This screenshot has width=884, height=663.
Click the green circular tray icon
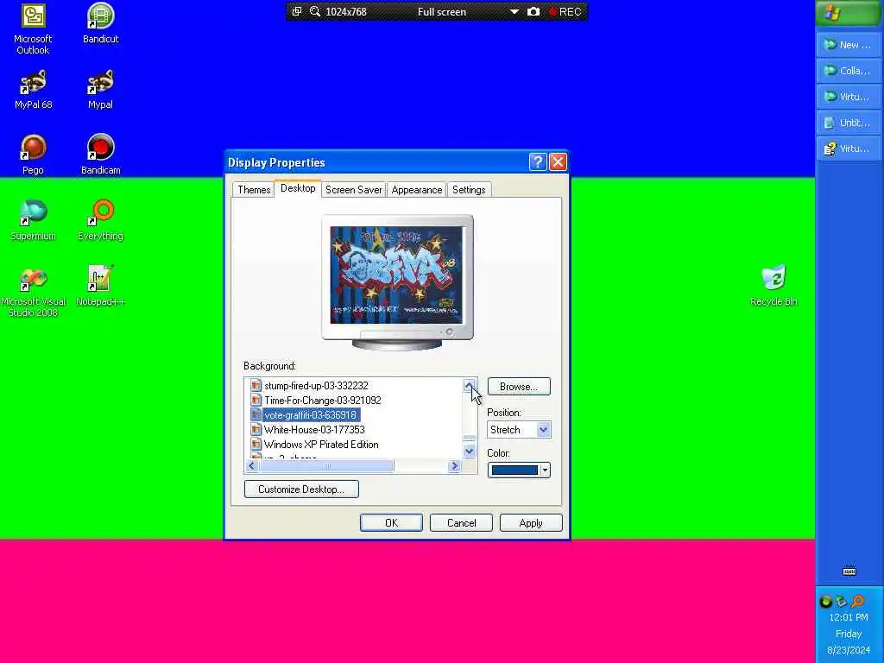click(x=825, y=602)
